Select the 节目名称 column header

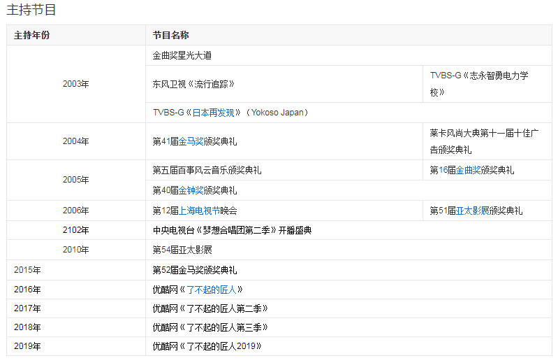[171, 35]
